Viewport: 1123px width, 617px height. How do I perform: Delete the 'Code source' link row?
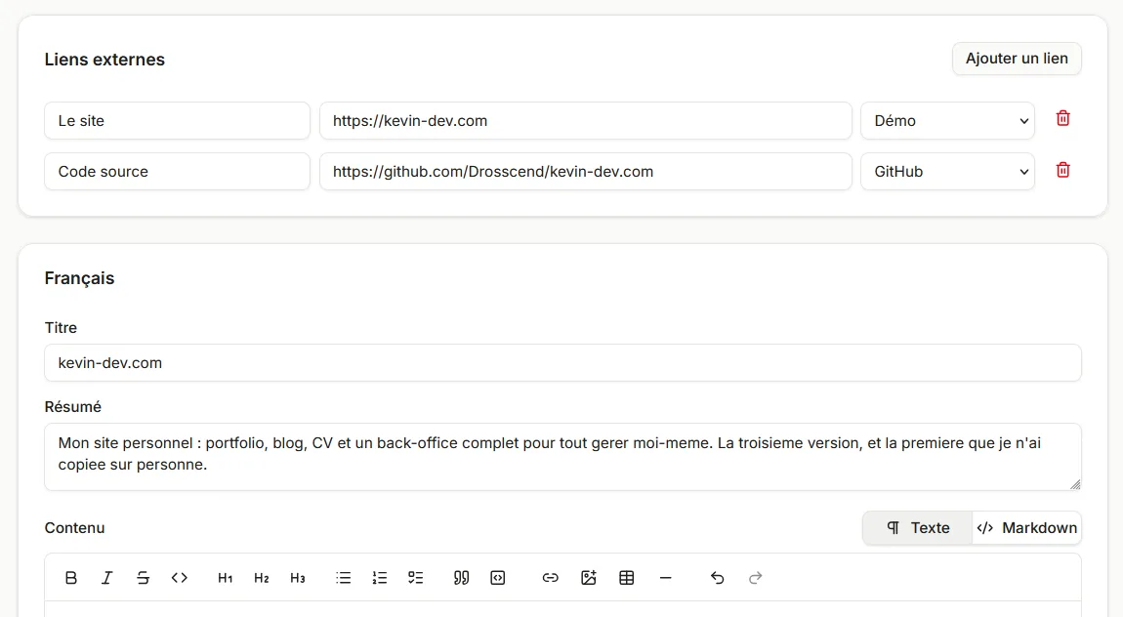coord(1062,170)
